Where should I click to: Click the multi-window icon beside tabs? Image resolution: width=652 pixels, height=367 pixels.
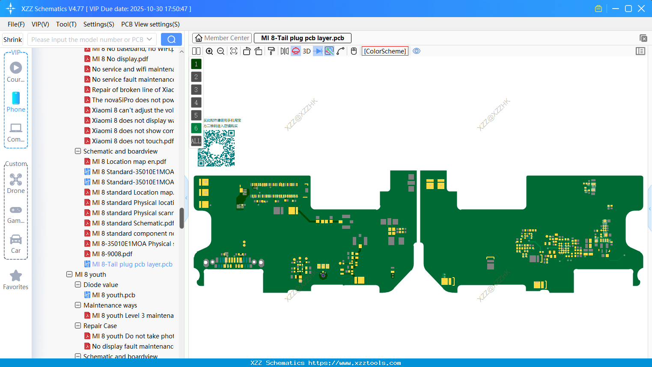(643, 38)
